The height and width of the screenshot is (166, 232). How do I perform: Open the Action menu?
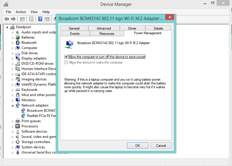coord(21,12)
